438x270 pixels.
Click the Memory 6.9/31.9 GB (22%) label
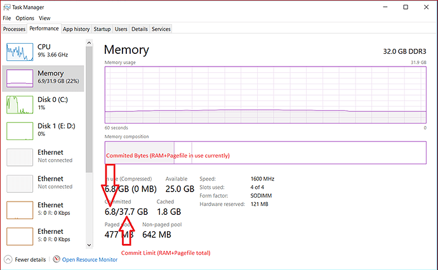point(58,77)
